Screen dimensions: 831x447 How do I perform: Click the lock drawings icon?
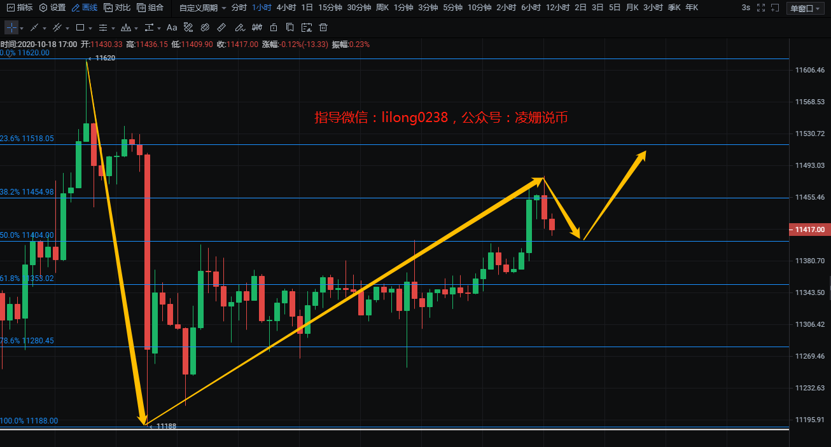pyautogui.click(x=273, y=28)
